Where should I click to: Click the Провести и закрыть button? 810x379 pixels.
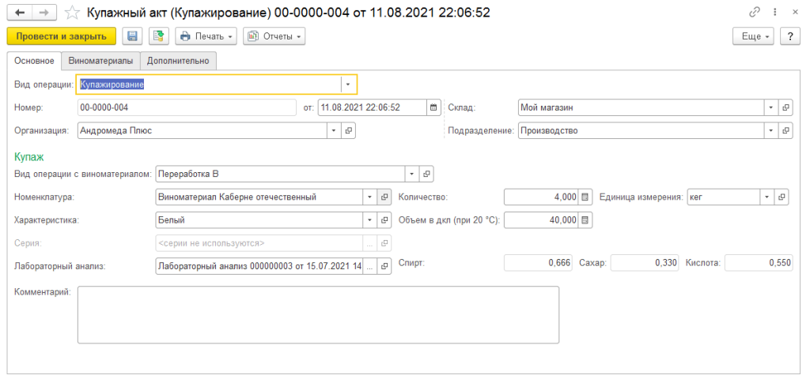coord(61,36)
